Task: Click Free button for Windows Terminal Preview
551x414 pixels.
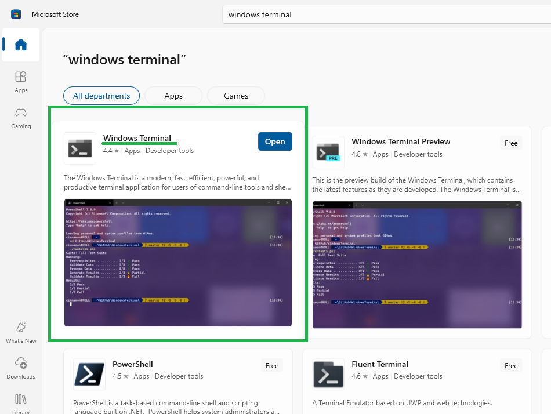Action: coord(511,143)
